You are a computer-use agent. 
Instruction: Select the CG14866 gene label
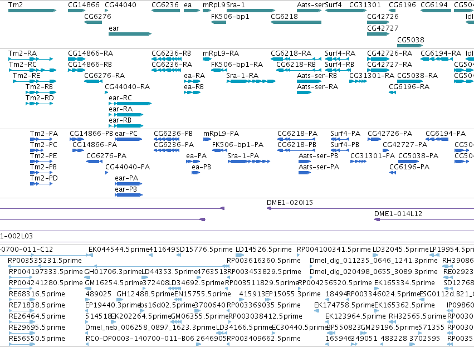point(84,5)
